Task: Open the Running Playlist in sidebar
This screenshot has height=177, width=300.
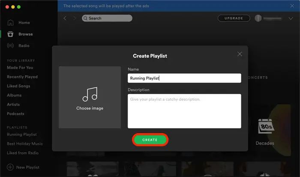Action: point(22,134)
